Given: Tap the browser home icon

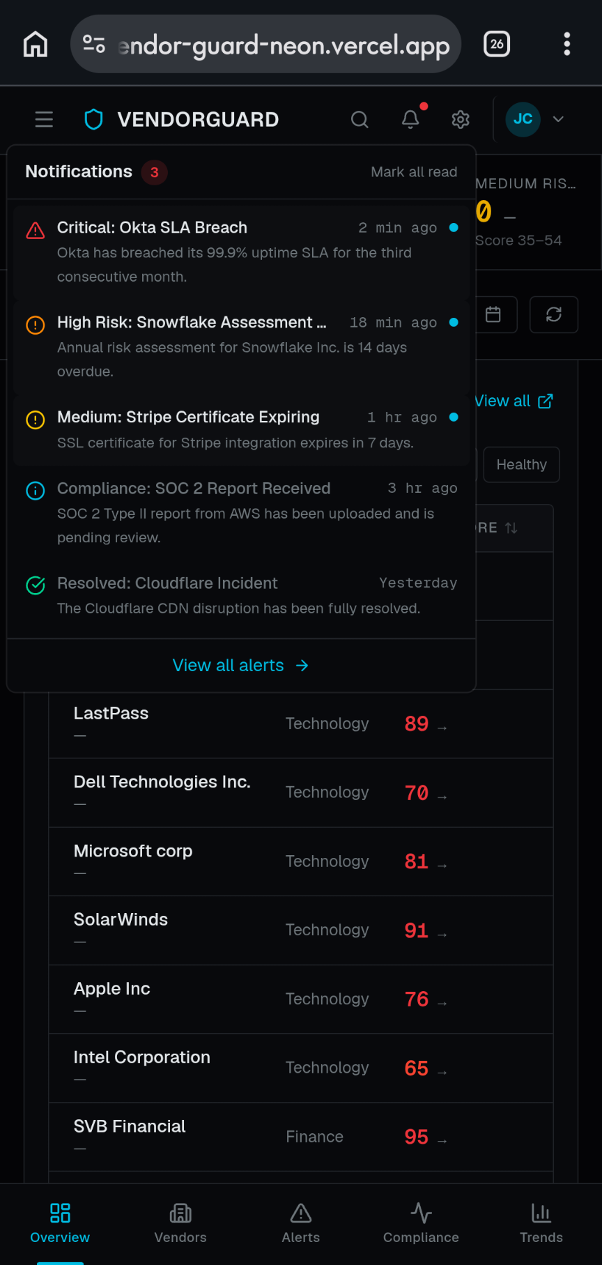Looking at the screenshot, I should [36, 44].
